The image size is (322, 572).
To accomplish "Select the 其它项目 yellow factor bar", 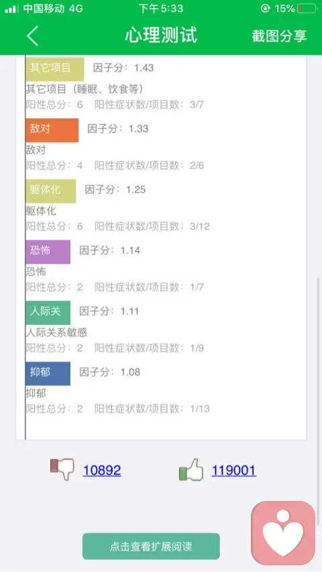I will click(x=55, y=69).
